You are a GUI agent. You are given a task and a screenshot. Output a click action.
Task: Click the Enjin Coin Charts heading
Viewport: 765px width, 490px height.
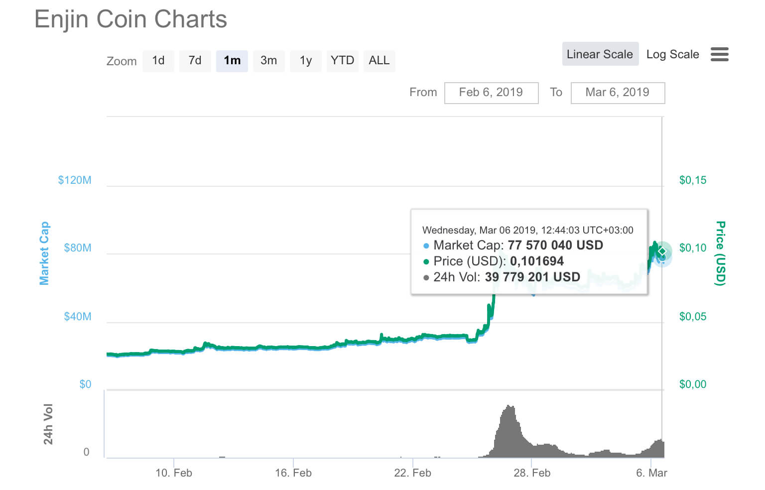[131, 19]
